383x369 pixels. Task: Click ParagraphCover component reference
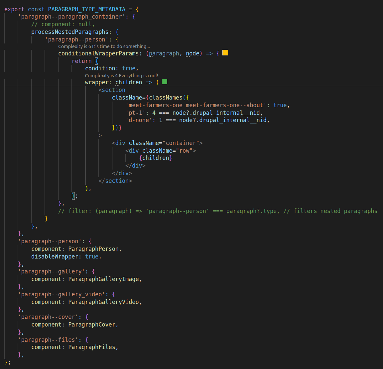pos(92,325)
